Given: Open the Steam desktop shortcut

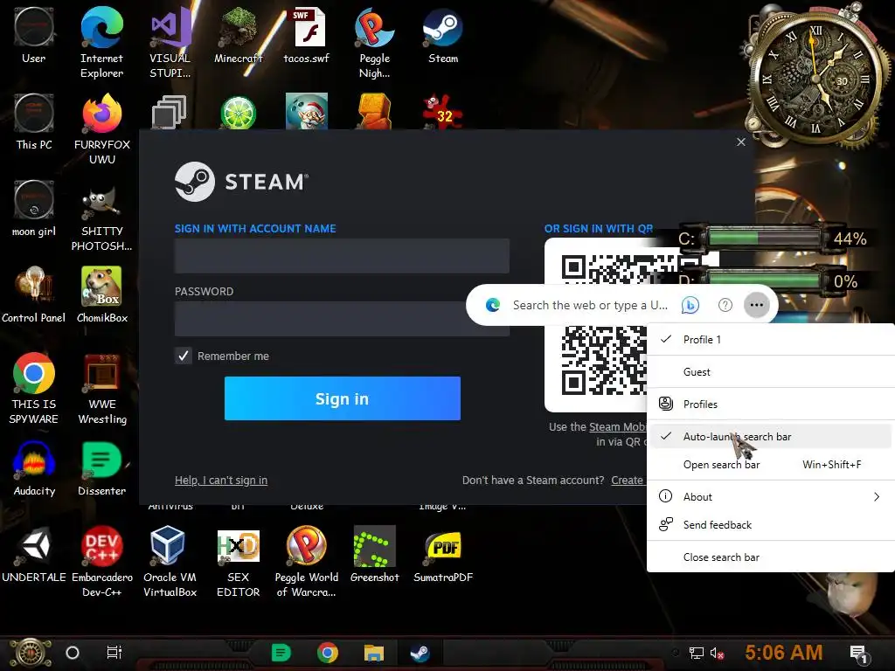Looking at the screenshot, I should coord(443,35).
